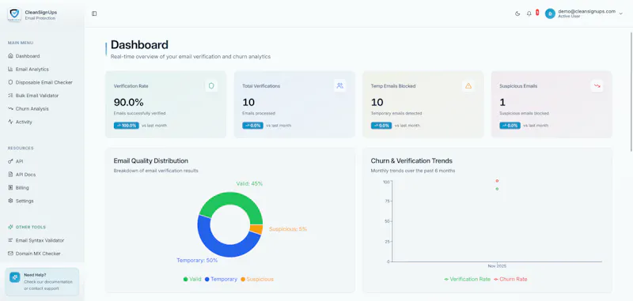The image size is (633, 301).
Task: Click the Dashboard home icon
Action: click(10, 56)
